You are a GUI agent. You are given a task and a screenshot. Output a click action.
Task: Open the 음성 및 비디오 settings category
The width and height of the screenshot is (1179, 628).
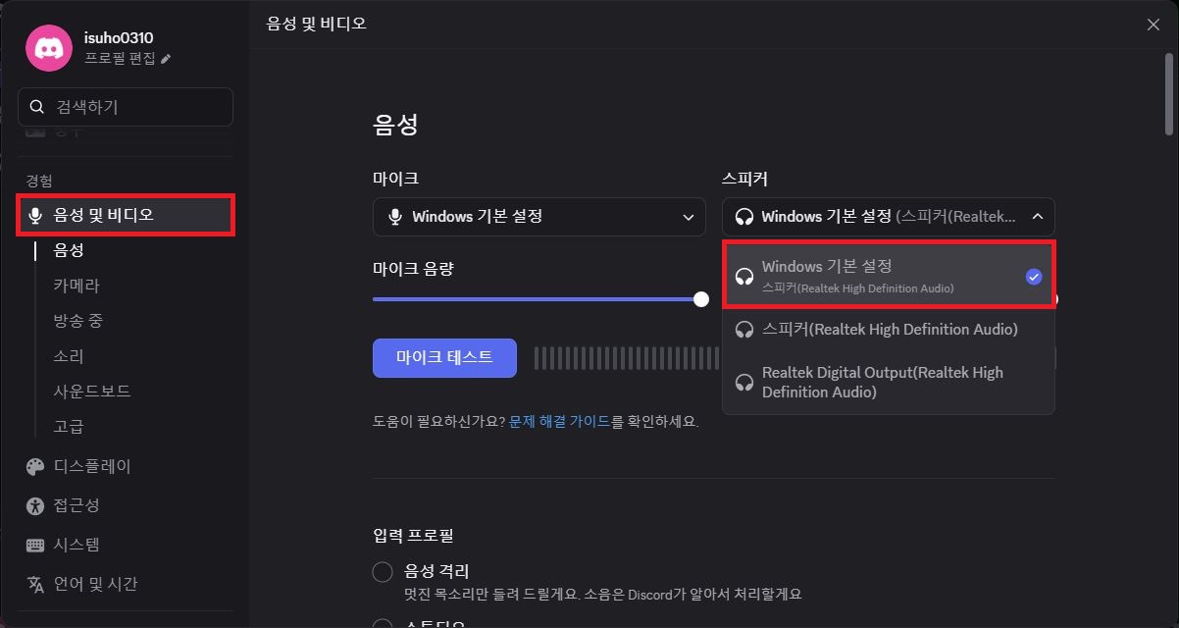[x=126, y=215]
